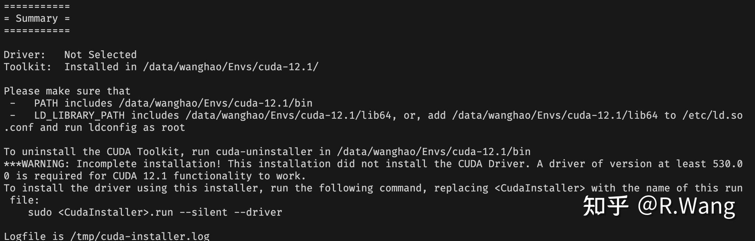The width and height of the screenshot is (755, 241).
Task: Click the driver version number 530.0
Action: [728, 164]
